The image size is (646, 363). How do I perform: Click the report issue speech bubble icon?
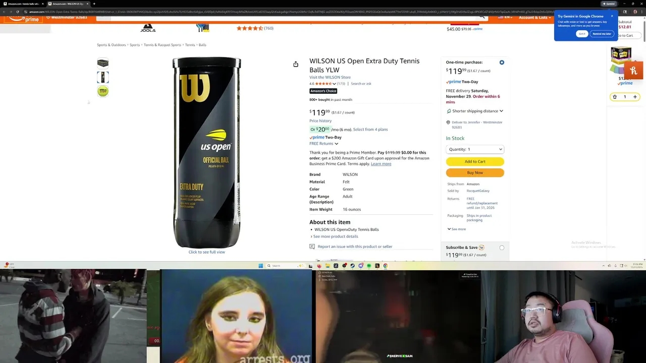tap(312, 247)
